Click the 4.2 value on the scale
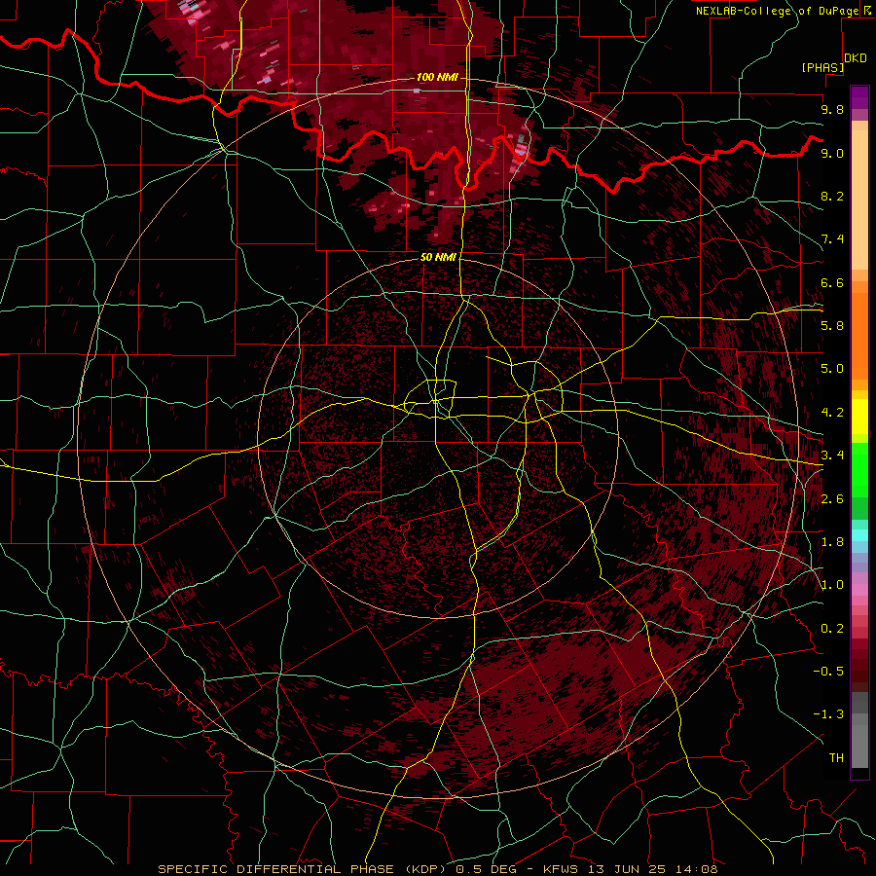The height and width of the screenshot is (876, 876). [x=832, y=413]
